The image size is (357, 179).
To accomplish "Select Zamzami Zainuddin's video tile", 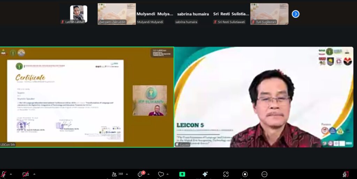I will click(116, 14).
